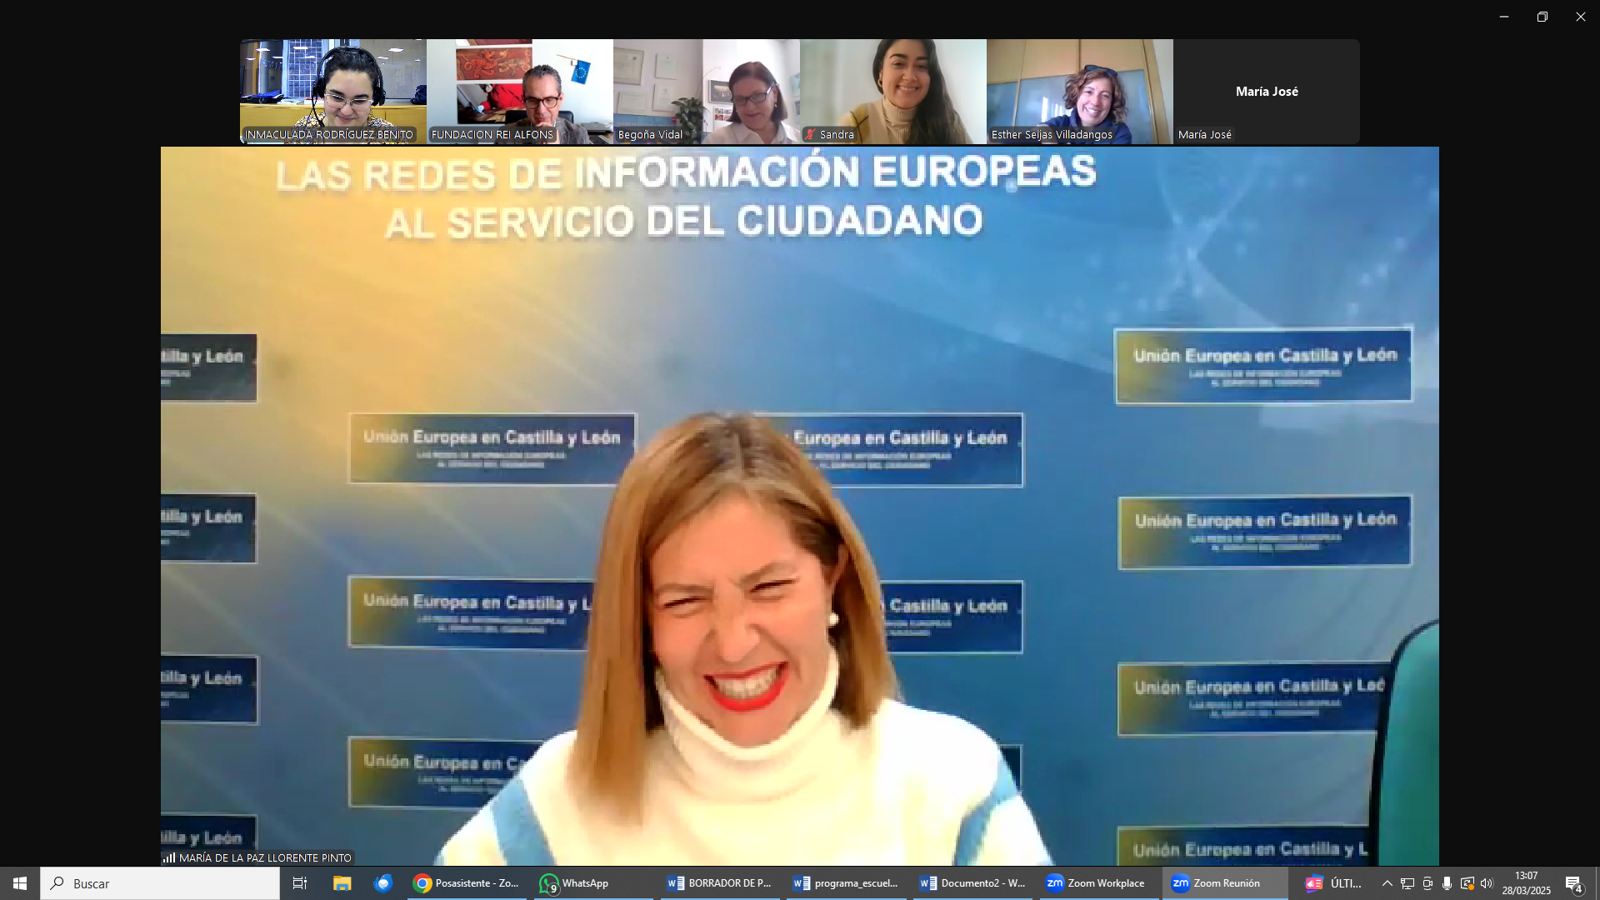Open Zoom Workplace from the taskbar
The width and height of the screenshot is (1600, 900).
(1098, 883)
